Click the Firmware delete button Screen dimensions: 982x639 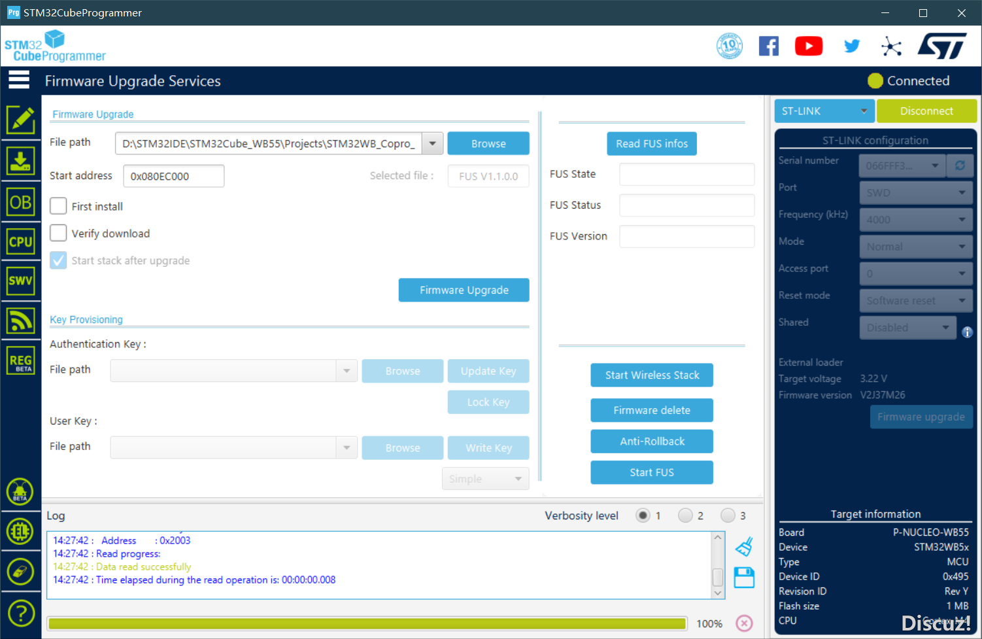[652, 410]
